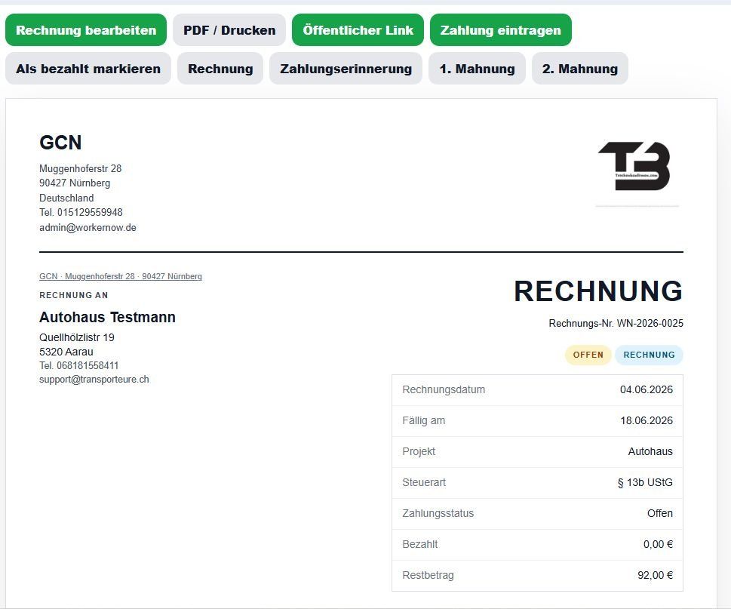
Task: Click the large RECHNUNG title
Action: pos(598,291)
